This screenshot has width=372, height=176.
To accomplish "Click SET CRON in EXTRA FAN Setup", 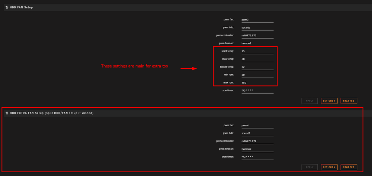I will click(329, 167).
